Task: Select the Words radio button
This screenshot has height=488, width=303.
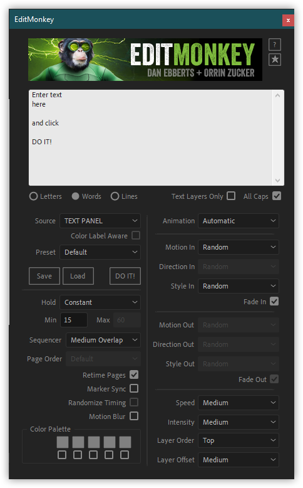Action: (76, 196)
